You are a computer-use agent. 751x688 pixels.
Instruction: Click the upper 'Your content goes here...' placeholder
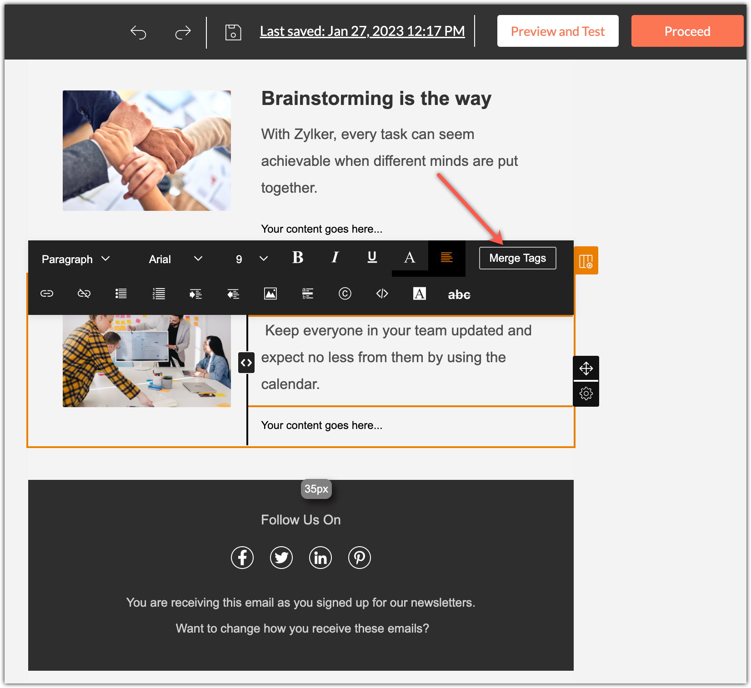click(x=322, y=229)
